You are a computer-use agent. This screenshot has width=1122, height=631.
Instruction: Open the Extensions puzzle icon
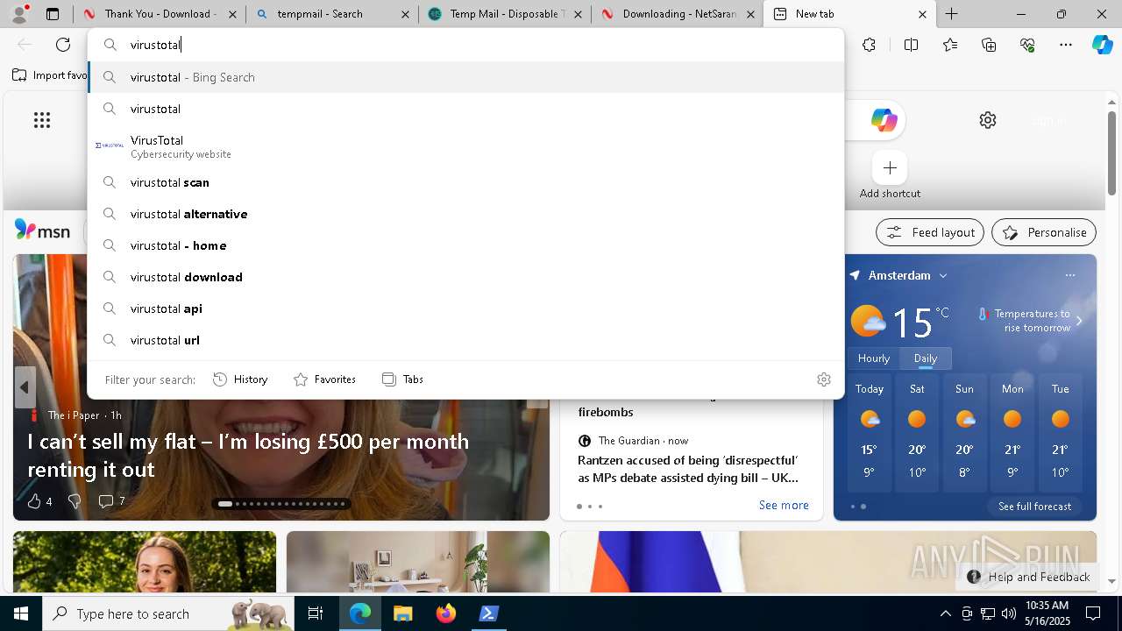pyautogui.click(x=869, y=45)
